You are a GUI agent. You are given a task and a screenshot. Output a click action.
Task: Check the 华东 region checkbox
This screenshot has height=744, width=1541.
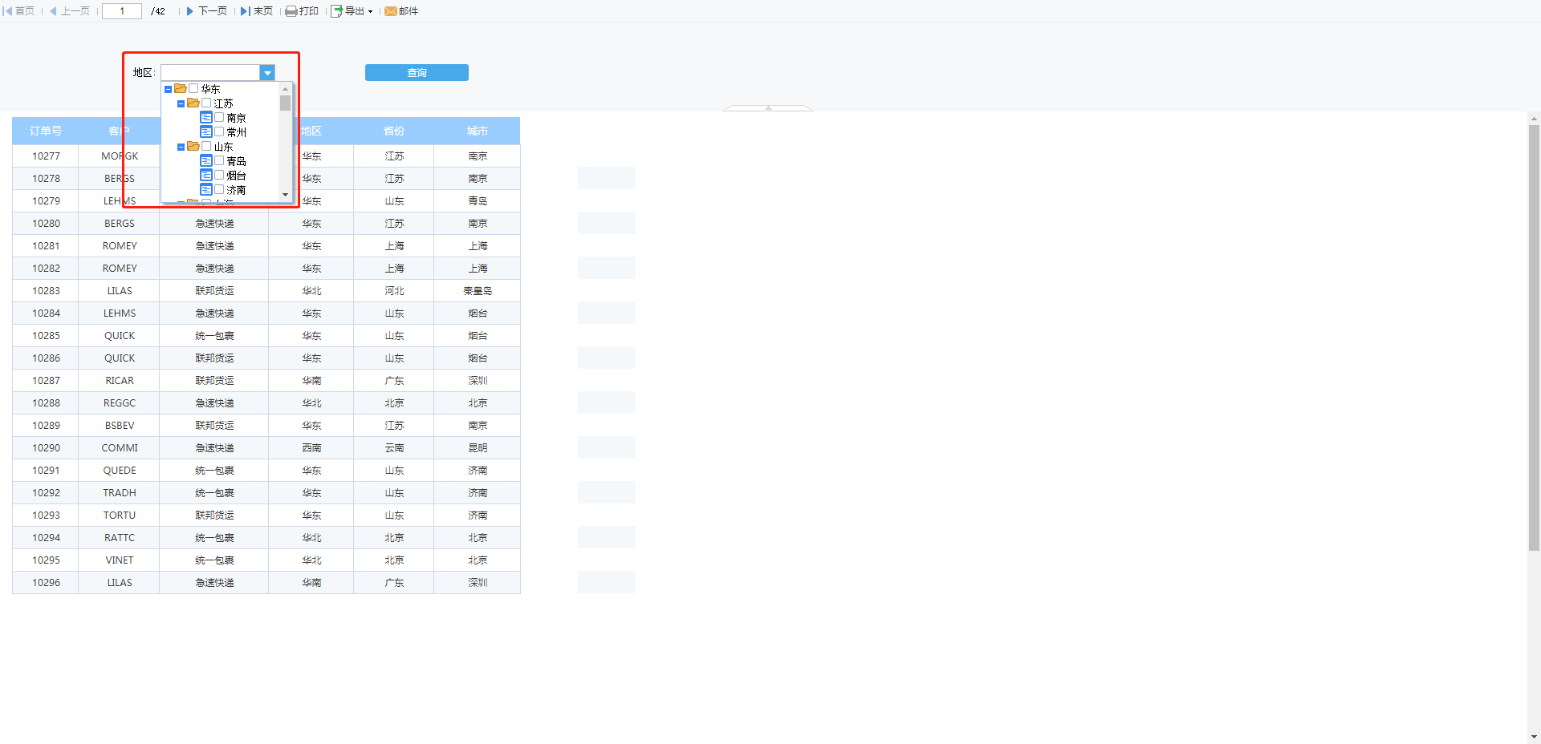point(193,89)
